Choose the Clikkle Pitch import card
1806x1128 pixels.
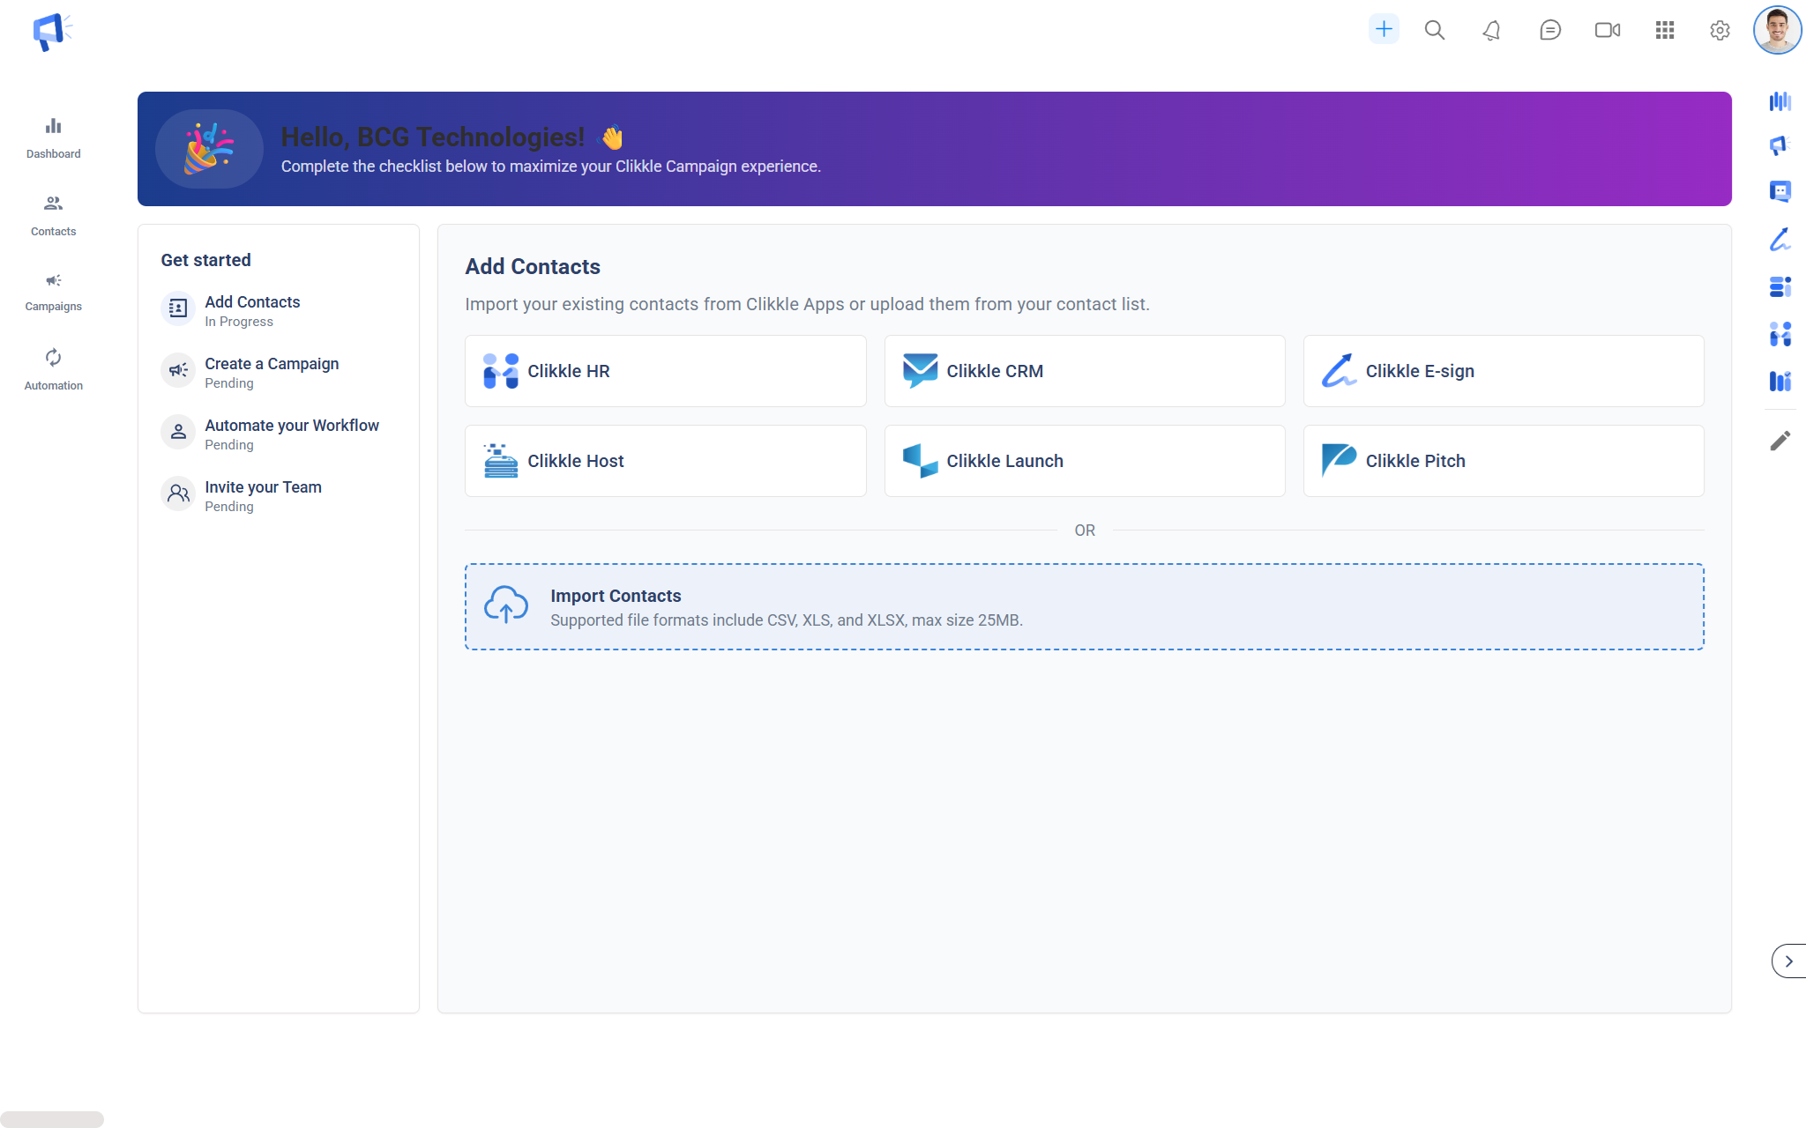pyautogui.click(x=1503, y=461)
